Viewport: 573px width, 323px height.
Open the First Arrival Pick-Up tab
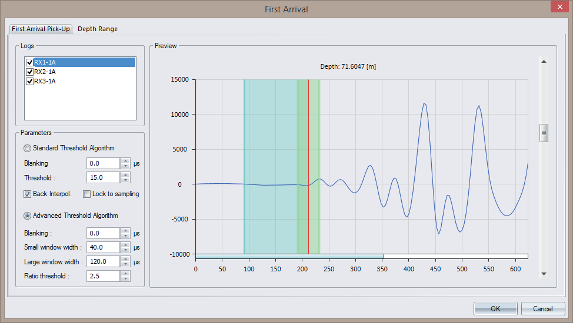click(x=41, y=29)
